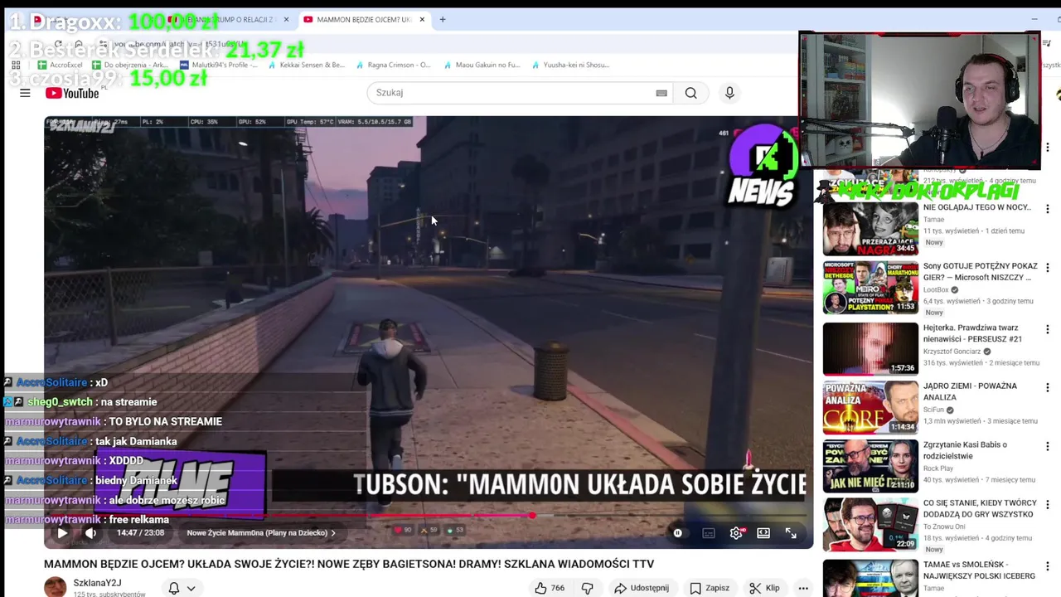Open the browser apps grid icon
The height and width of the screenshot is (597, 1061).
(x=16, y=65)
